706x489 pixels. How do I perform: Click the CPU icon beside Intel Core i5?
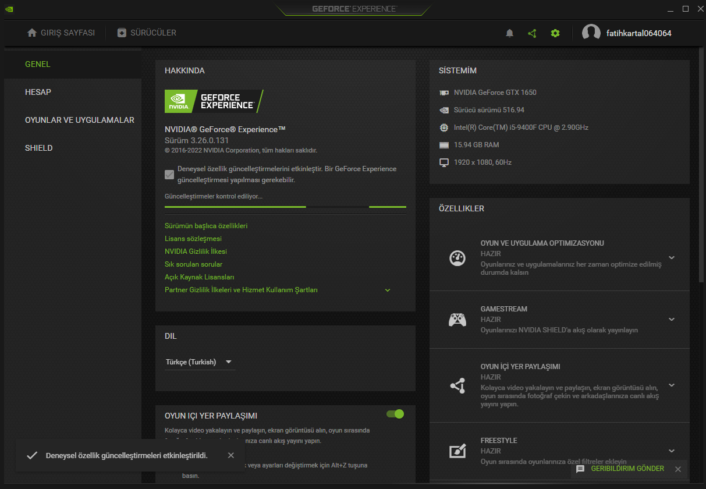tap(444, 127)
